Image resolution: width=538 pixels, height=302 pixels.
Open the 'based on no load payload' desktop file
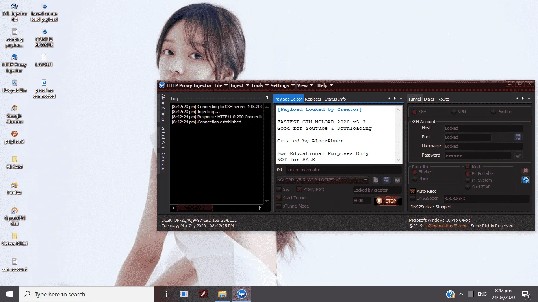click(x=44, y=13)
